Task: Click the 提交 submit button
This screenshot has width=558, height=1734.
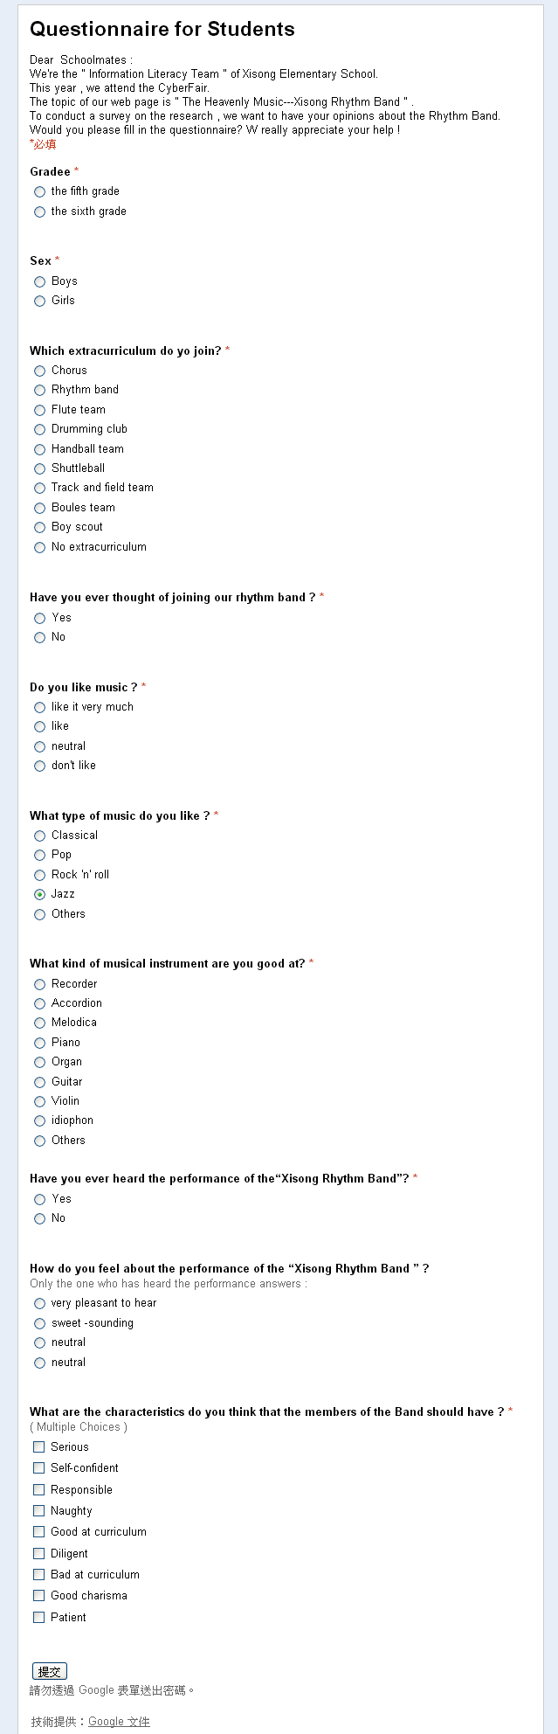Action: click(x=49, y=1671)
